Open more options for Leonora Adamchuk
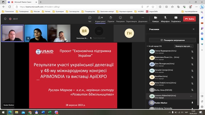Image resolution: width=205 pixels, height=115 pixels. (x=191, y=96)
